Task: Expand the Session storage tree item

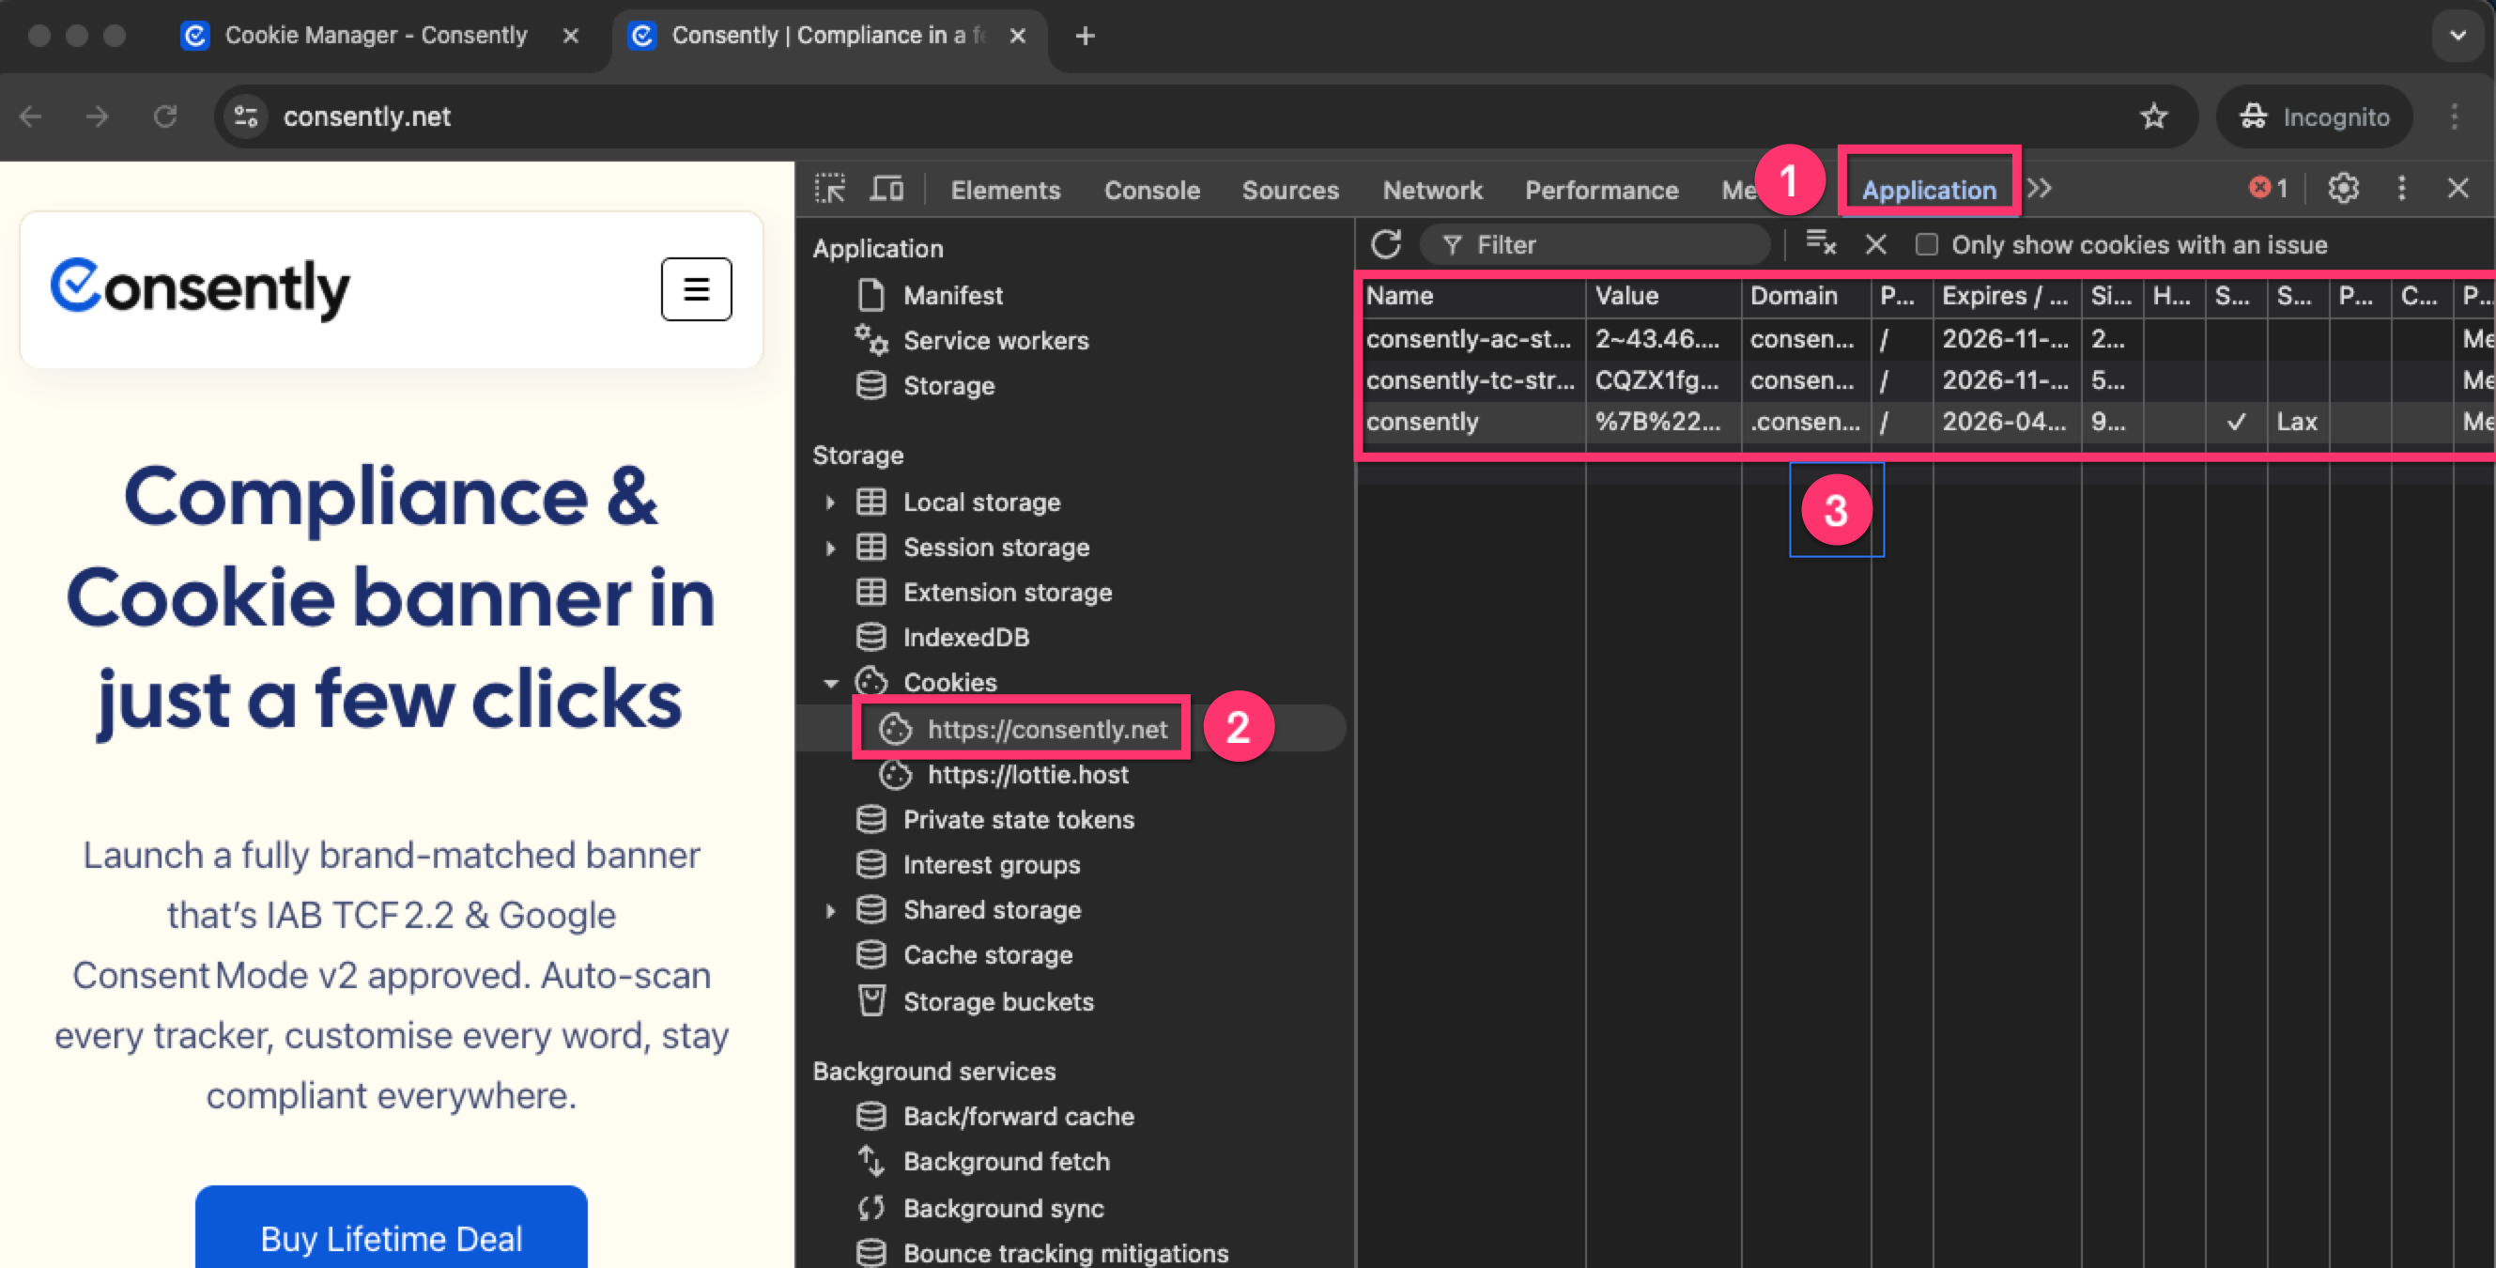Action: [x=830, y=548]
